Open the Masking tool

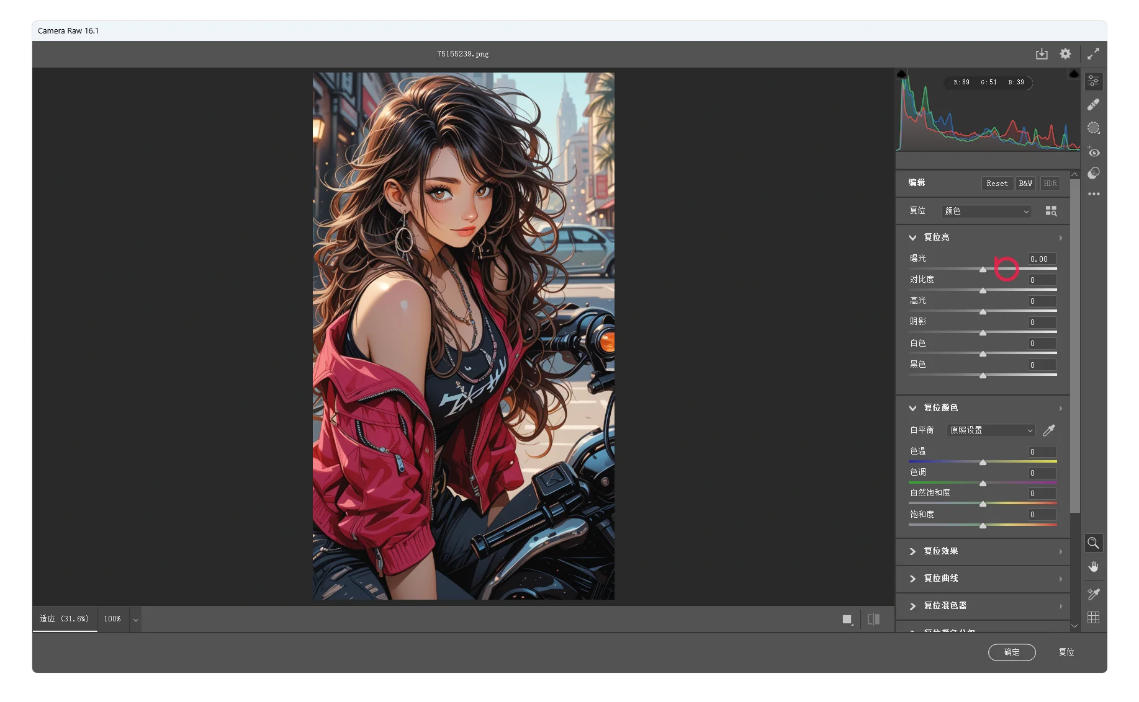point(1093,128)
